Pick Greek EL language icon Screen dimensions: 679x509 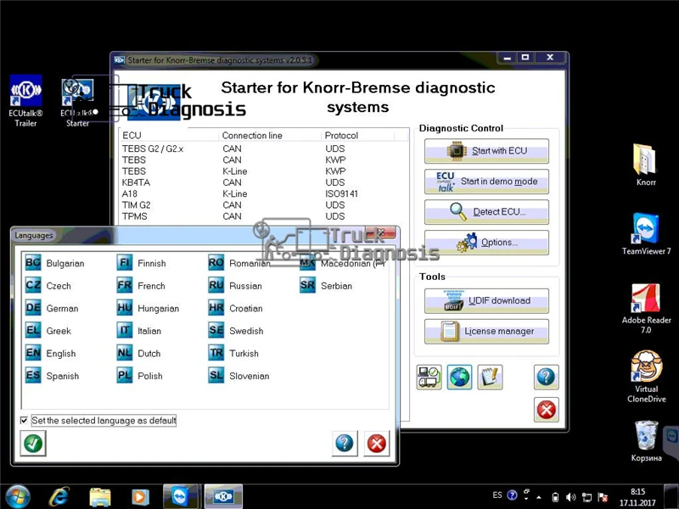[x=33, y=330]
